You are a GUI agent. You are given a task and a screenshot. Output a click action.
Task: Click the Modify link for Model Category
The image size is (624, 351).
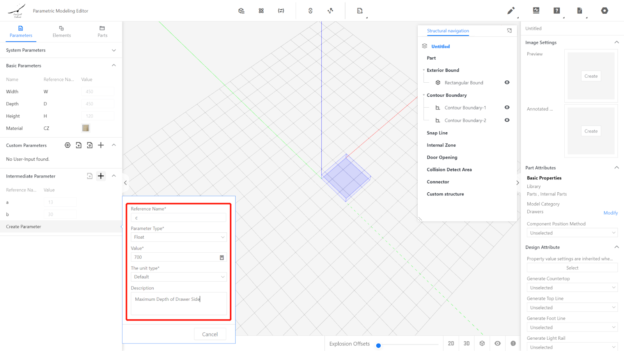(x=610, y=213)
